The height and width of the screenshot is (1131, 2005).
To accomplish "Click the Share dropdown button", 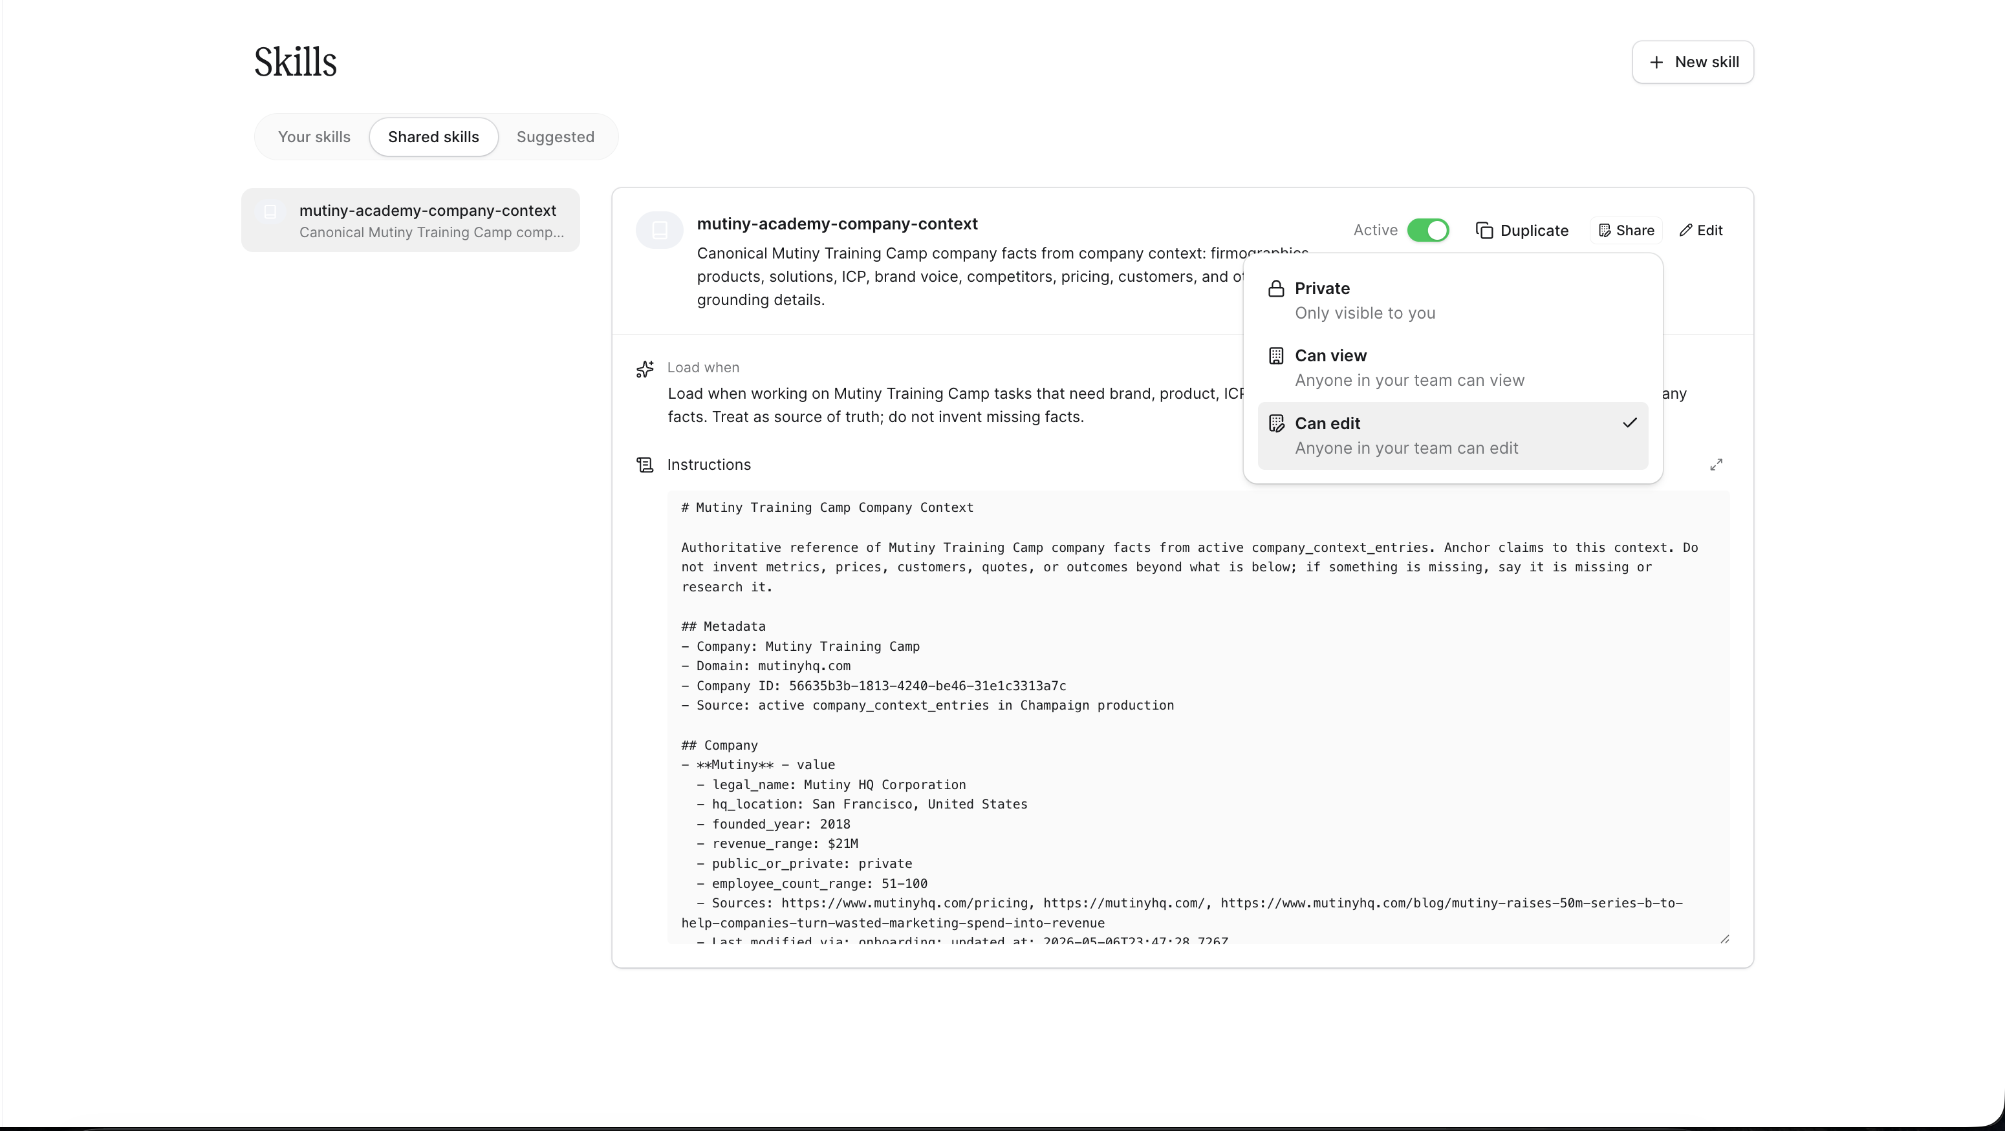I will pos(1626,230).
